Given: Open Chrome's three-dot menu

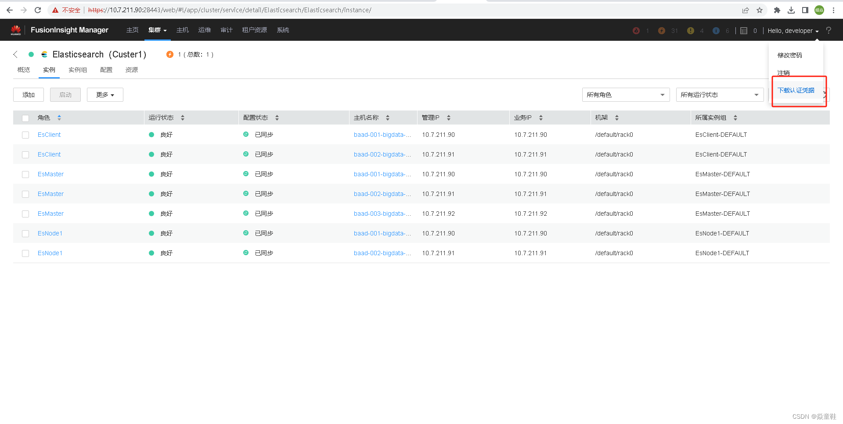Looking at the screenshot, I should pyautogui.click(x=833, y=10).
